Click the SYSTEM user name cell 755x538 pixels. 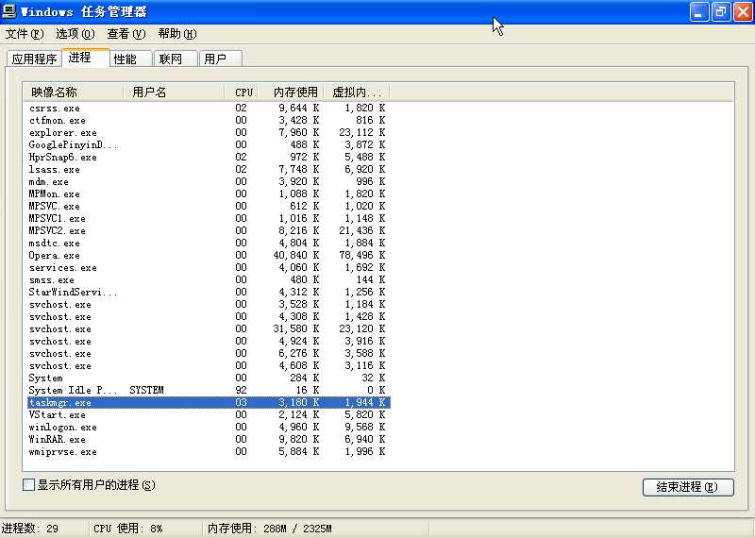146,390
